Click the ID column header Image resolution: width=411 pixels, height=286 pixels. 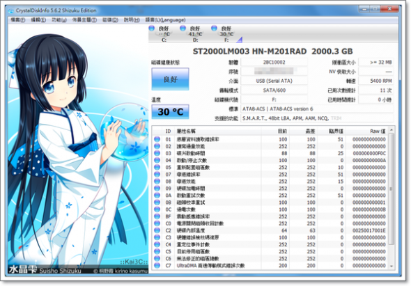click(168, 131)
